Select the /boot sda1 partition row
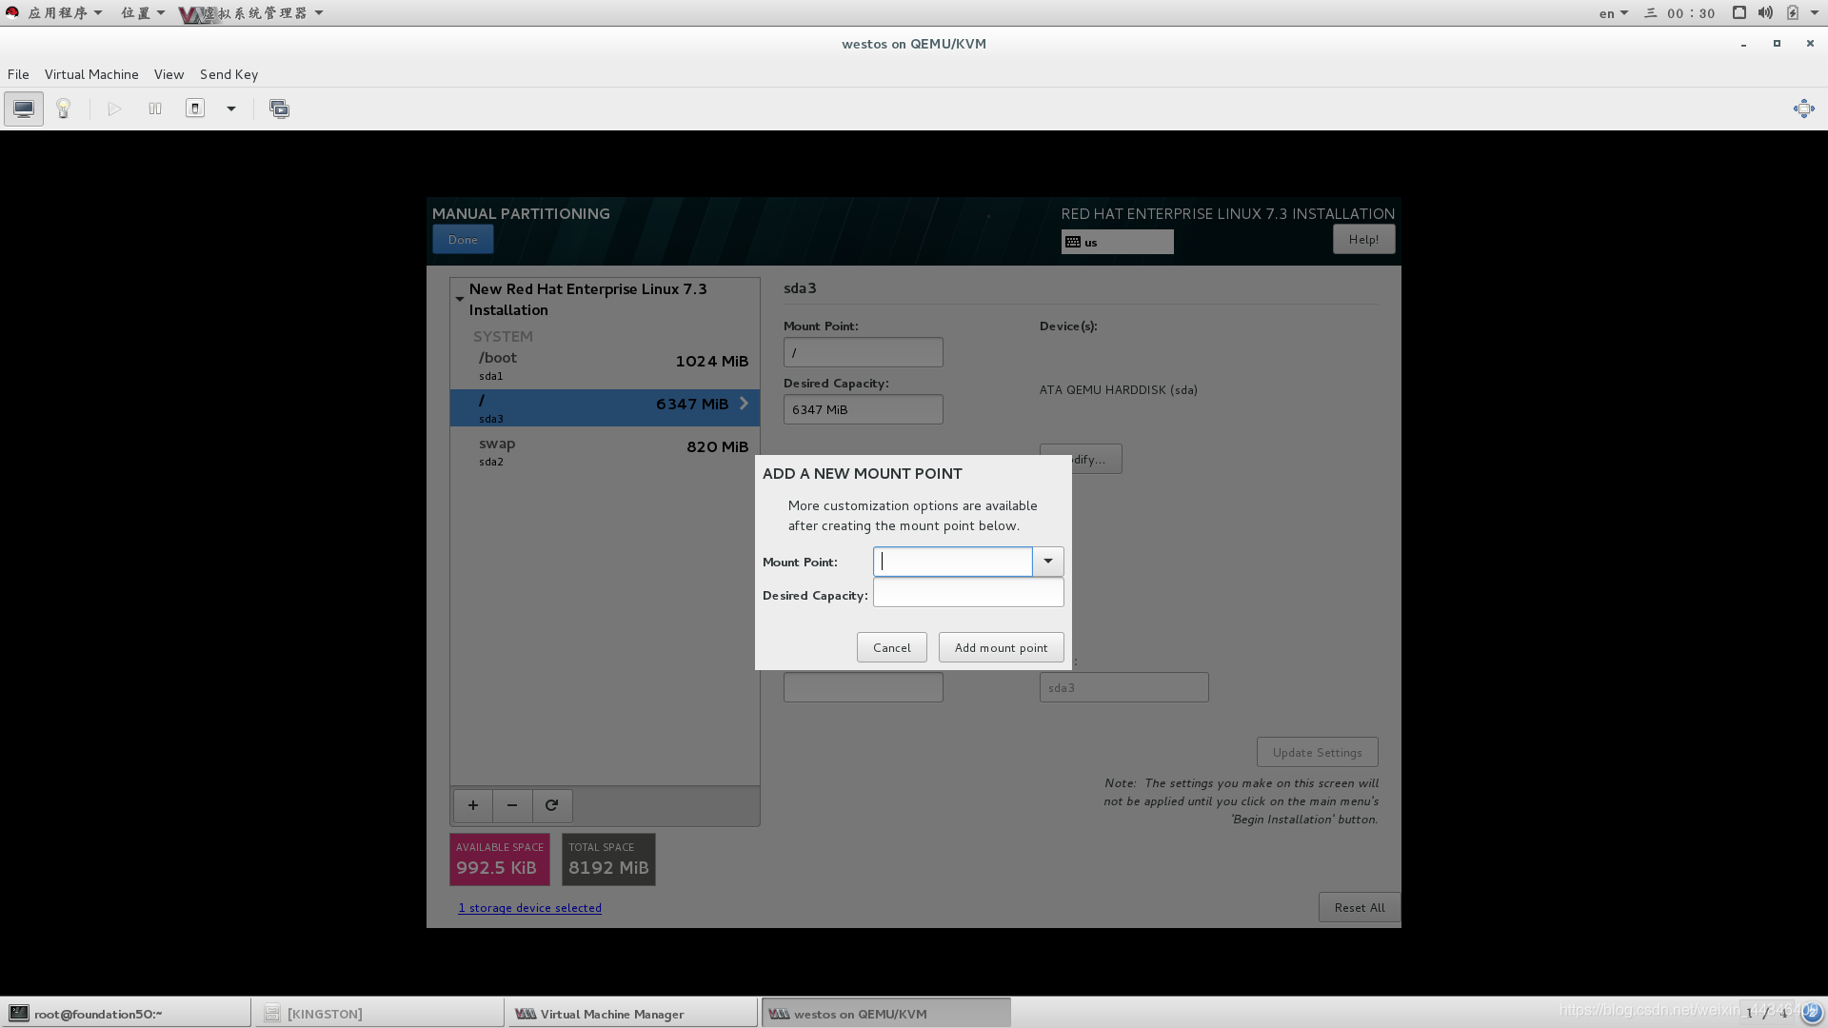 pyautogui.click(x=605, y=366)
